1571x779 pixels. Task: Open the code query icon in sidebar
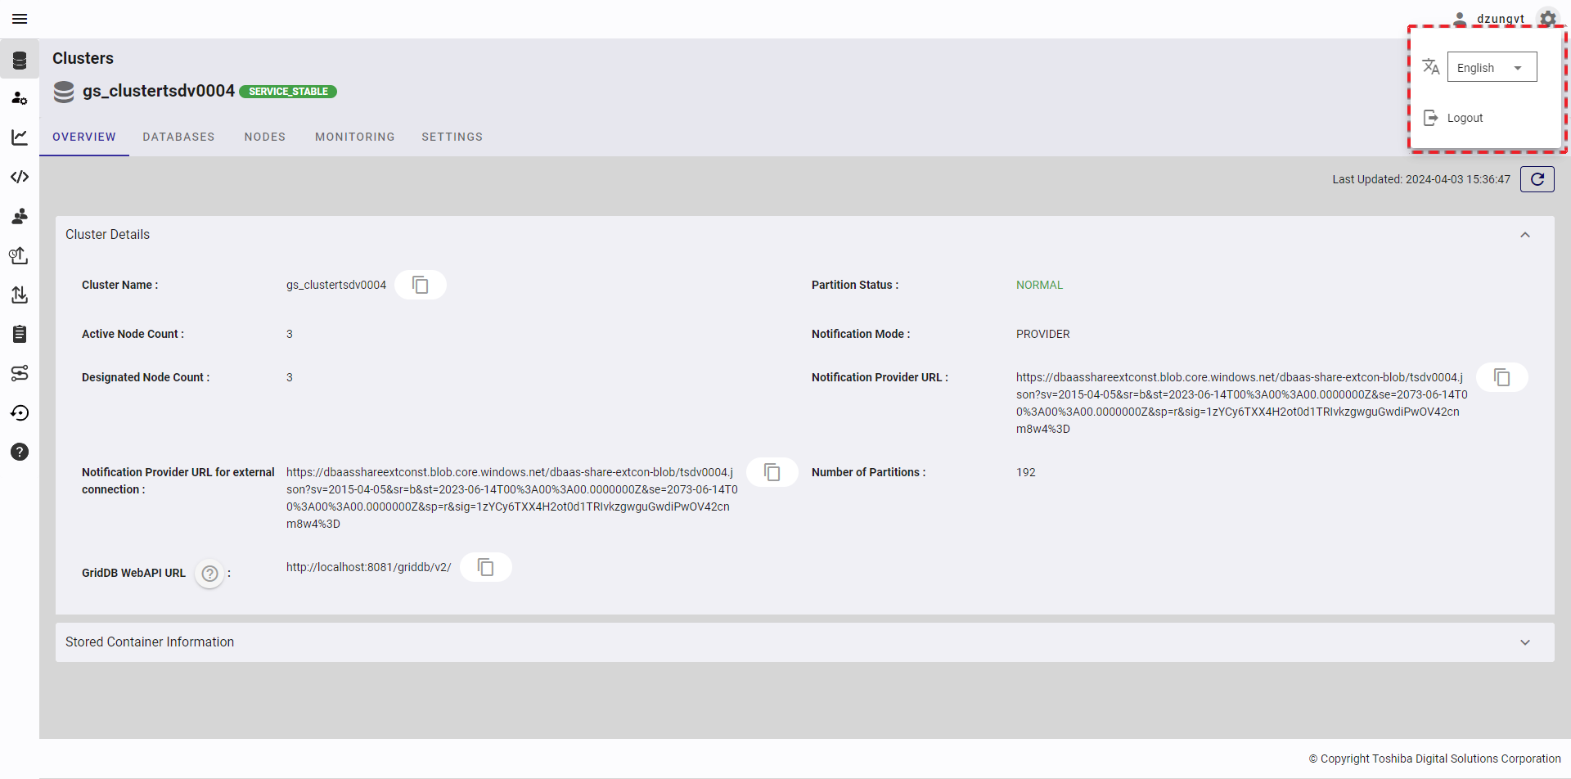[20, 177]
